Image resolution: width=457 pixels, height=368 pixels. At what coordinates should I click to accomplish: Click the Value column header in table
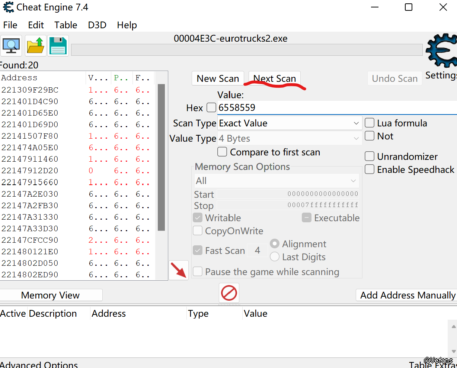point(256,313)
